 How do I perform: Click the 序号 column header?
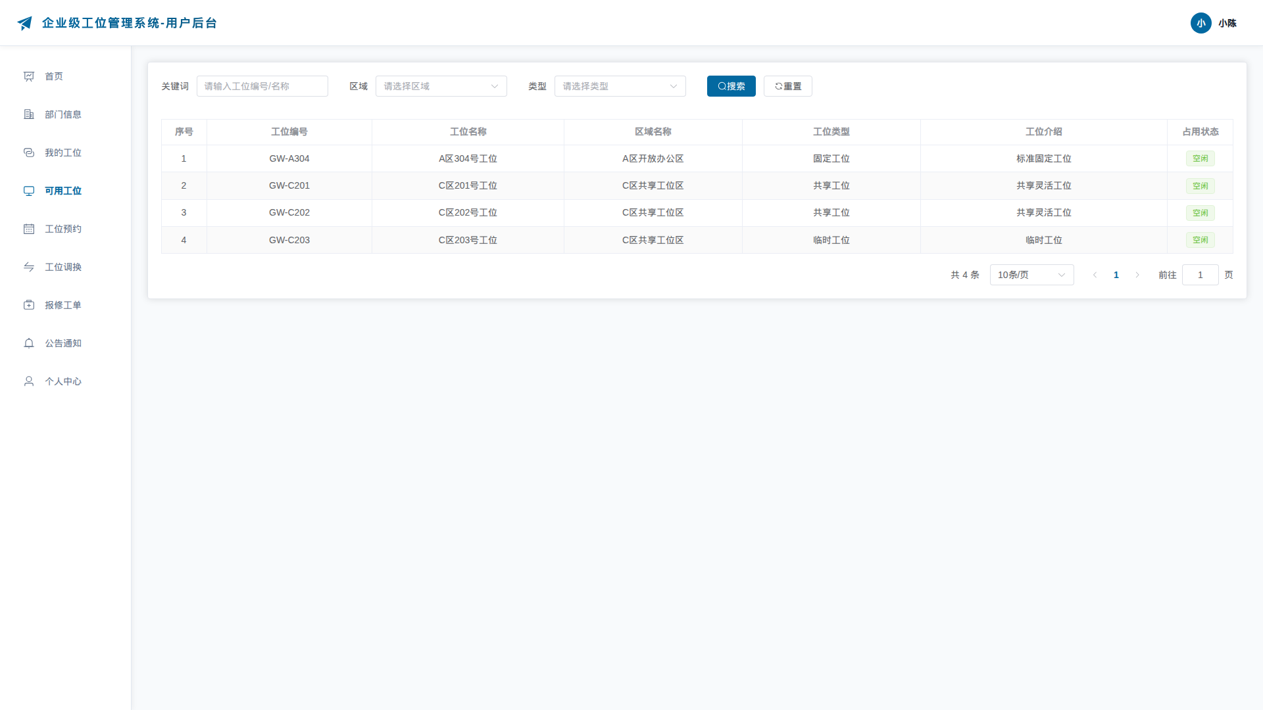(x=184, y=131)
